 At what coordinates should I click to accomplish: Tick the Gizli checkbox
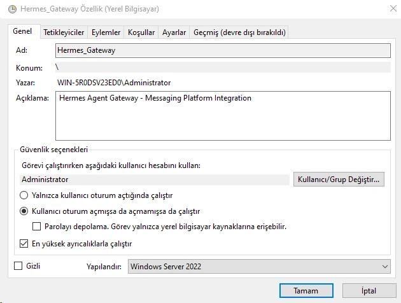[18, 266]
